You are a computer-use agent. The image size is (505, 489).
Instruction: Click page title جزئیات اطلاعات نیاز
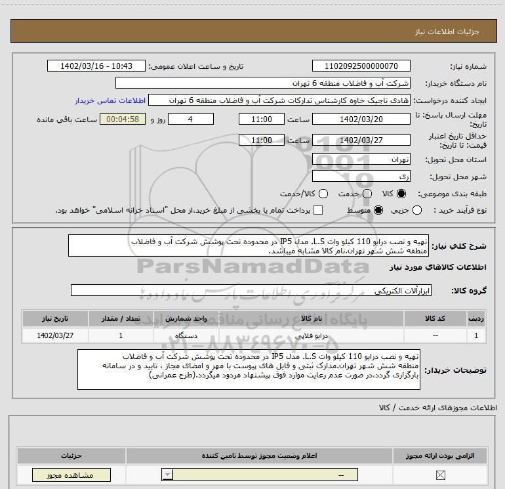click(447, 32)
